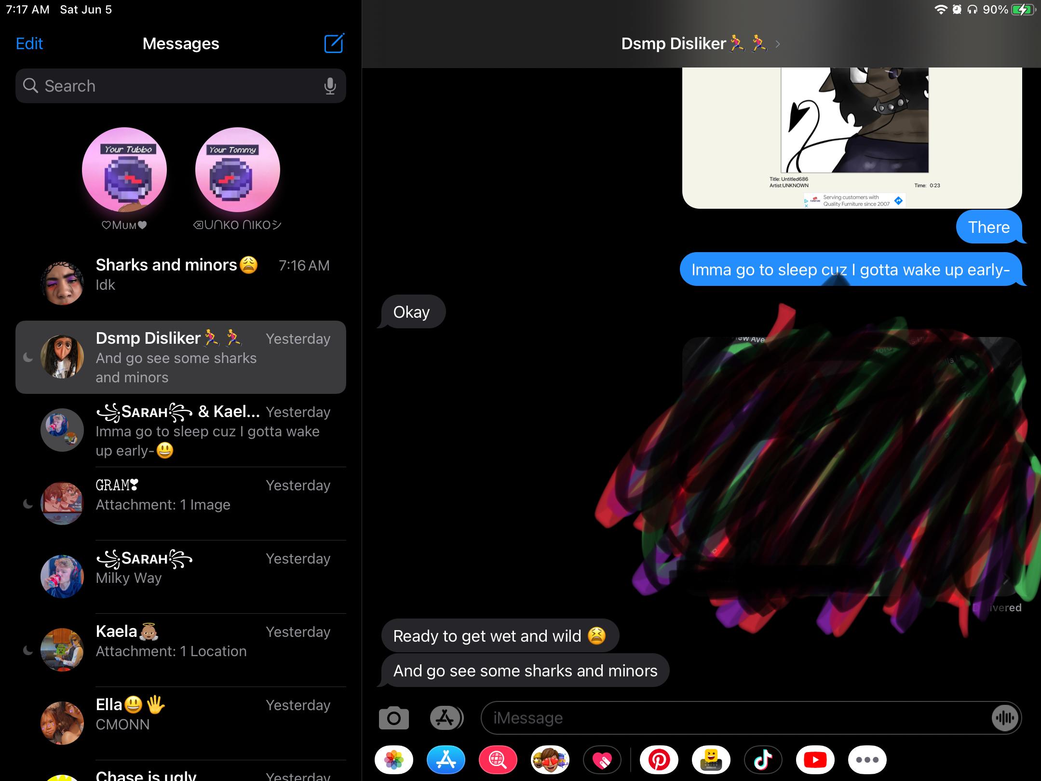Open YouTube in the iMessage app drawer
The height and width of the screenshot is (781, 1041).
pyautogui.click(x=815, y=760)
